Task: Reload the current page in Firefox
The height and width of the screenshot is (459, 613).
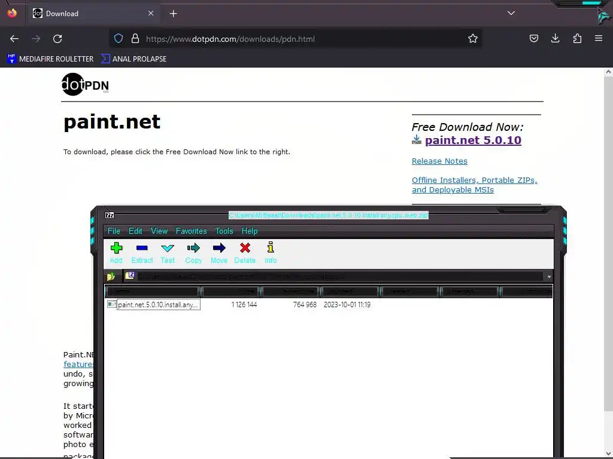Action: (57, 39)
